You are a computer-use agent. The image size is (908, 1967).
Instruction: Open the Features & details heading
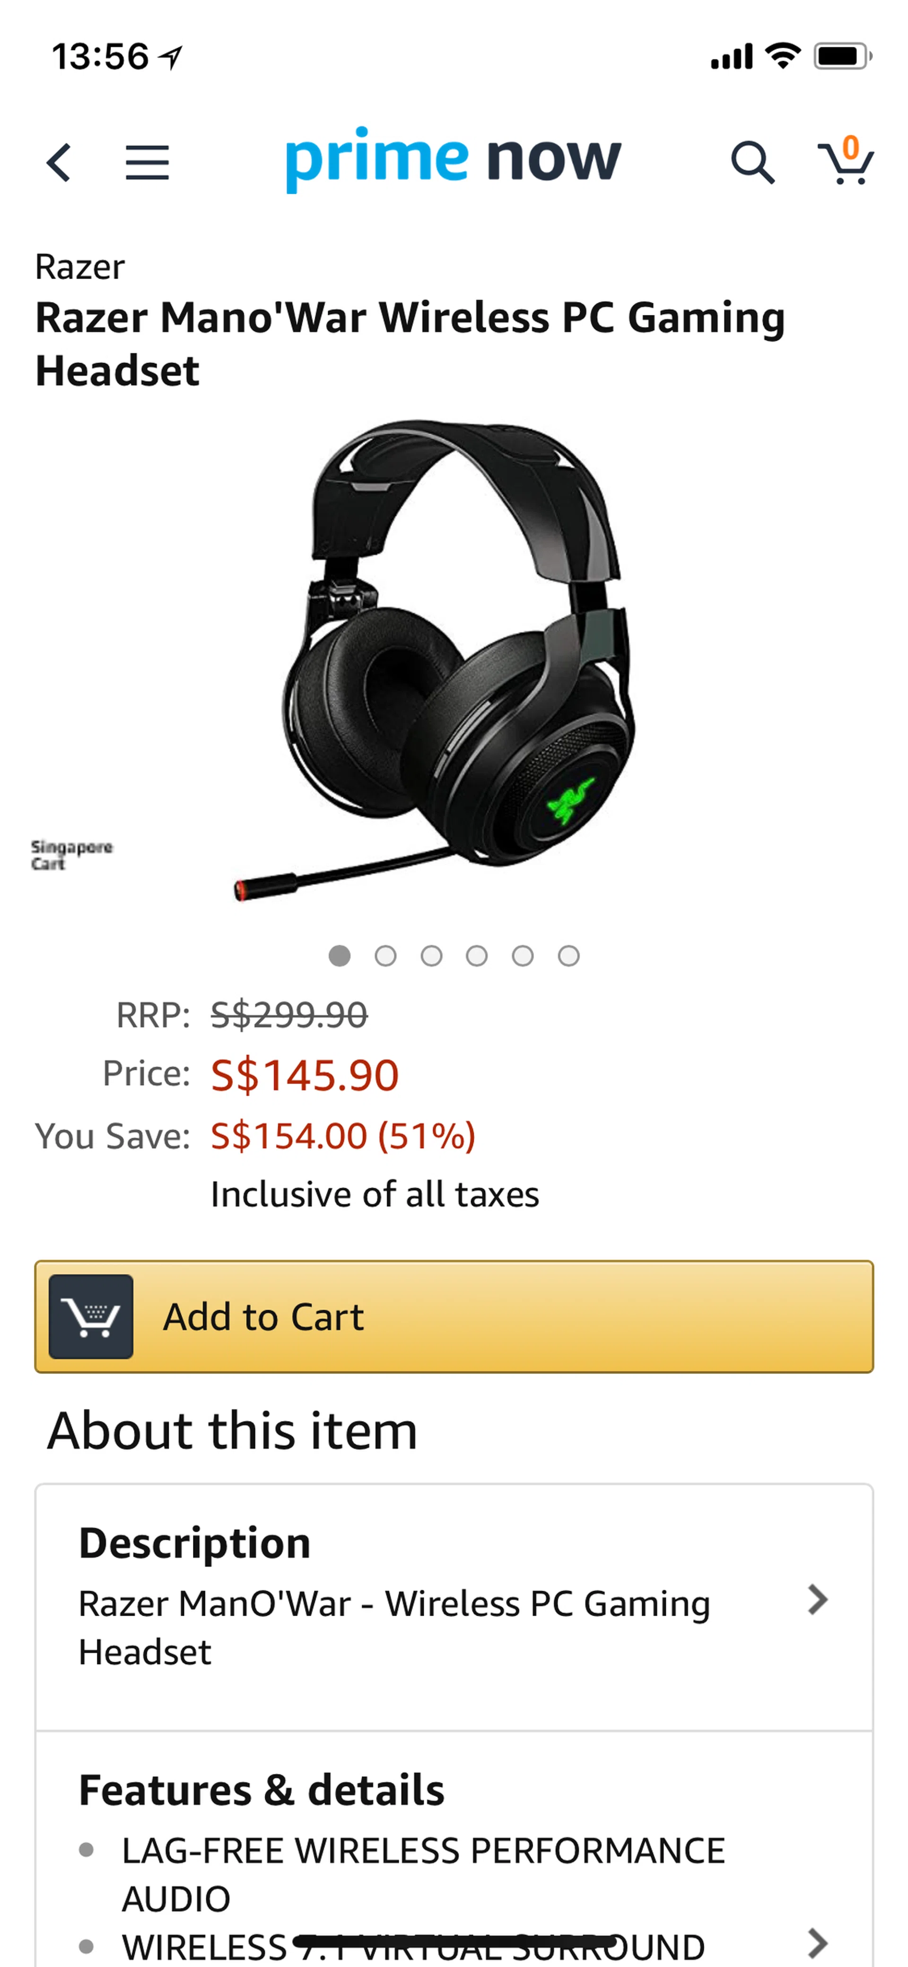pyautogui.click(x=262, y=1790)
